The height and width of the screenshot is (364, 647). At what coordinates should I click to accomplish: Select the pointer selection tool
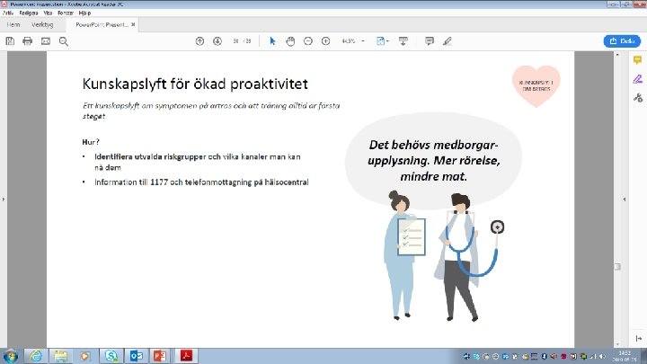pyautogui.click(x=272, y=40)
